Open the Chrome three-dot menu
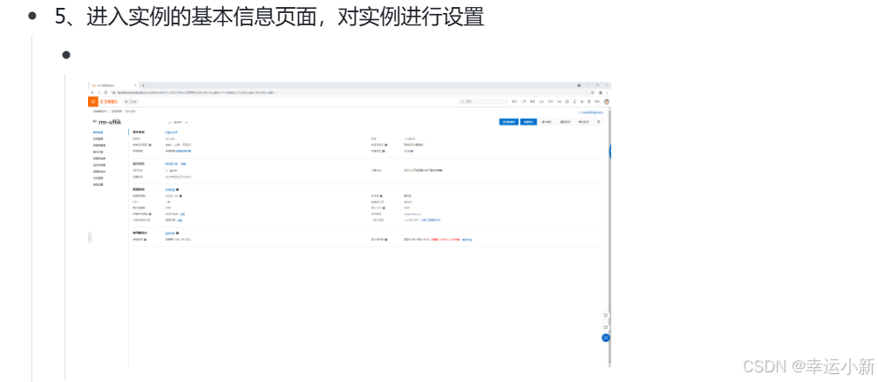Viewport: 878px width, 382px height. click(x=607, y=92)
